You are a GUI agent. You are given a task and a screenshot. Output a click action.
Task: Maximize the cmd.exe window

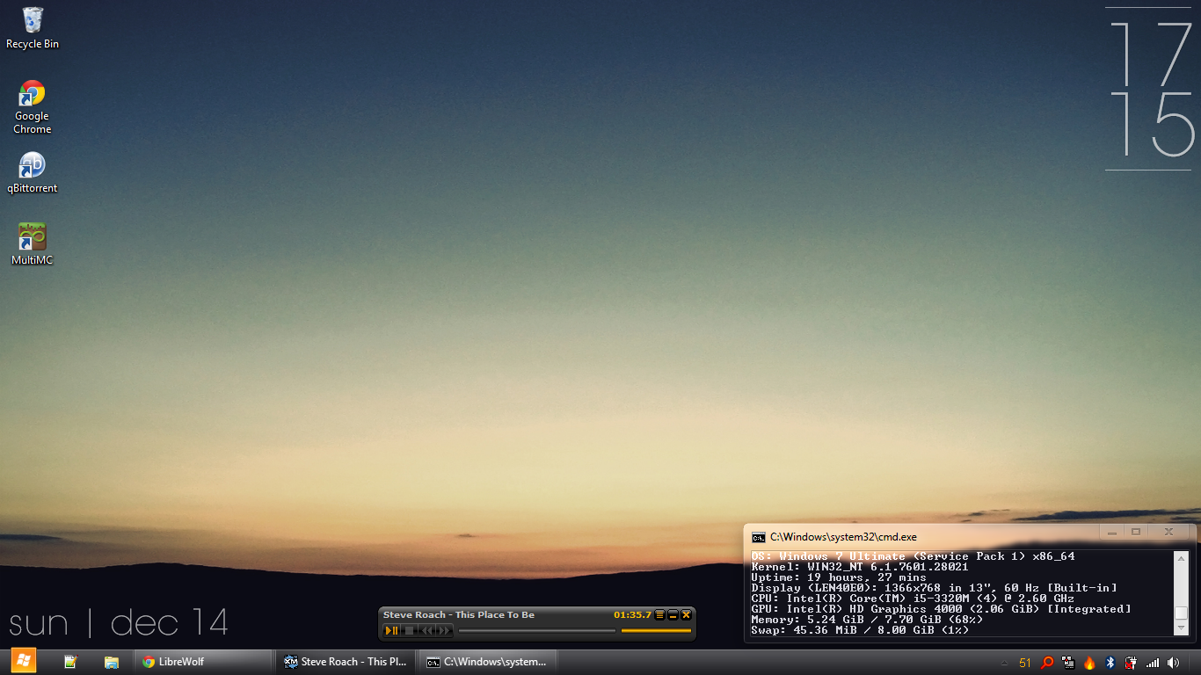point(1136,532)
